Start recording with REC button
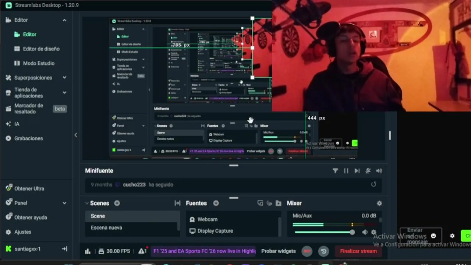The image size is (471, 265). [307, 251]
